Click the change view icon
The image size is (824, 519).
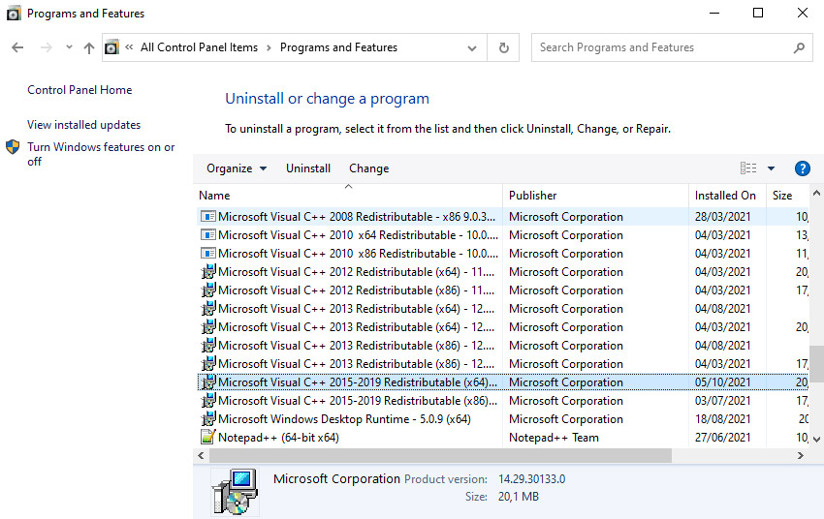pos(748,168)
